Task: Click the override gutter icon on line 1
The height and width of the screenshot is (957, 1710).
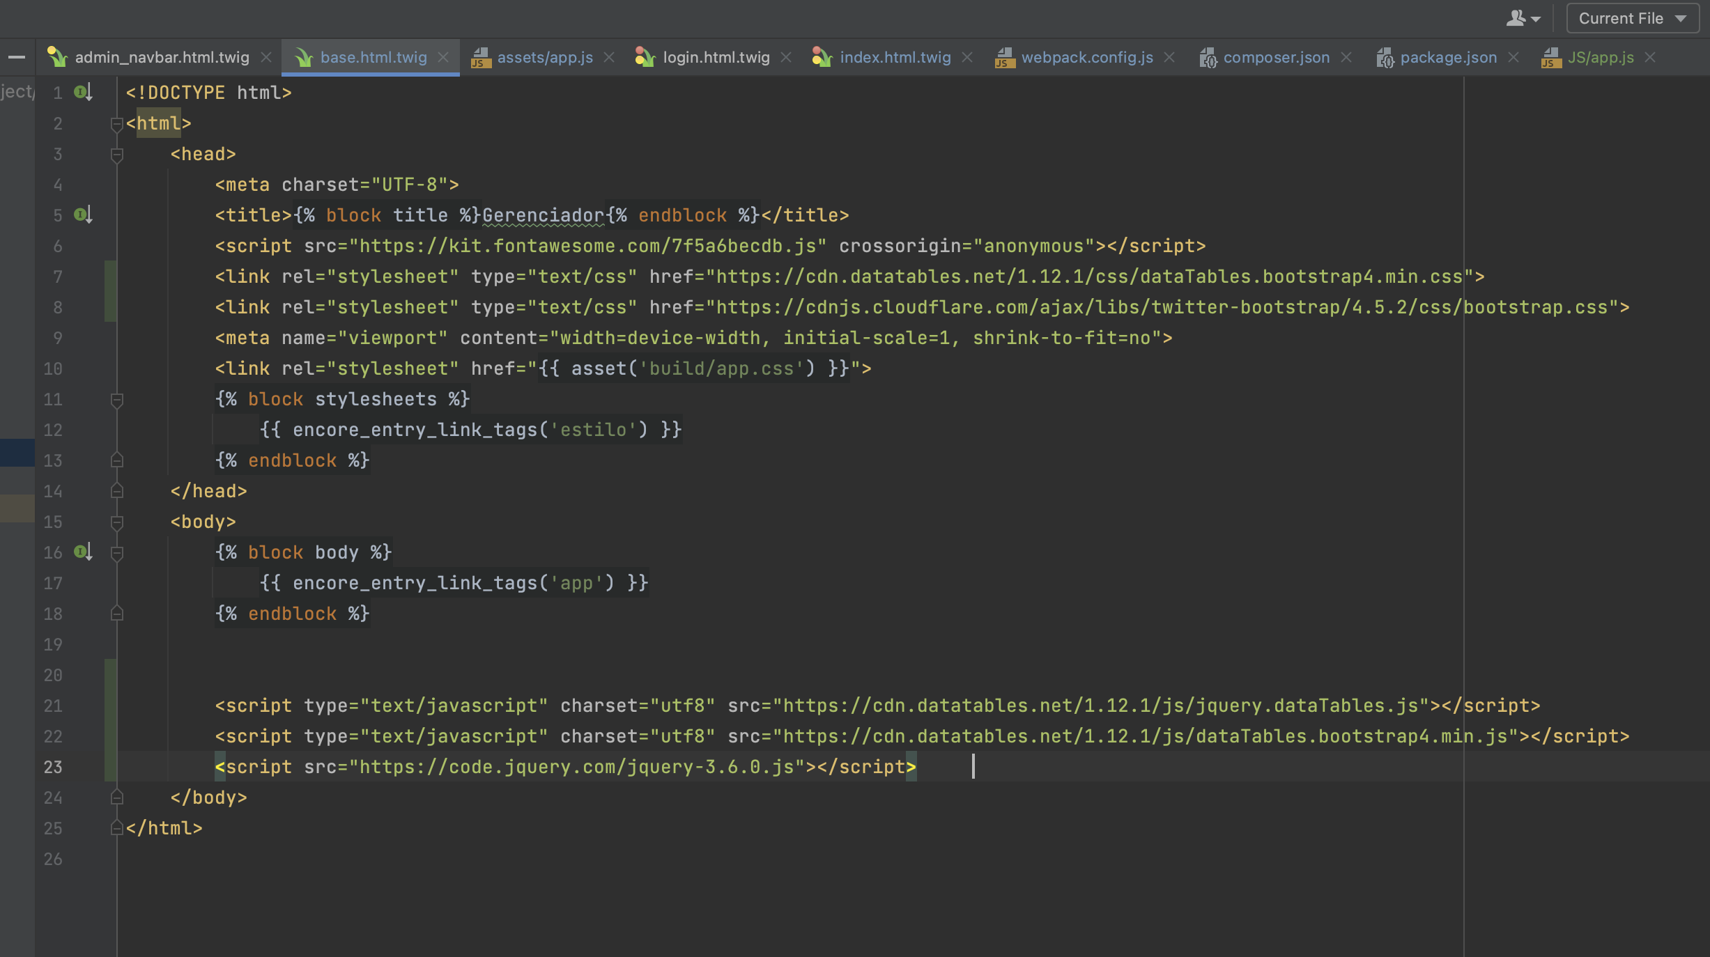Action: point(83,92)
